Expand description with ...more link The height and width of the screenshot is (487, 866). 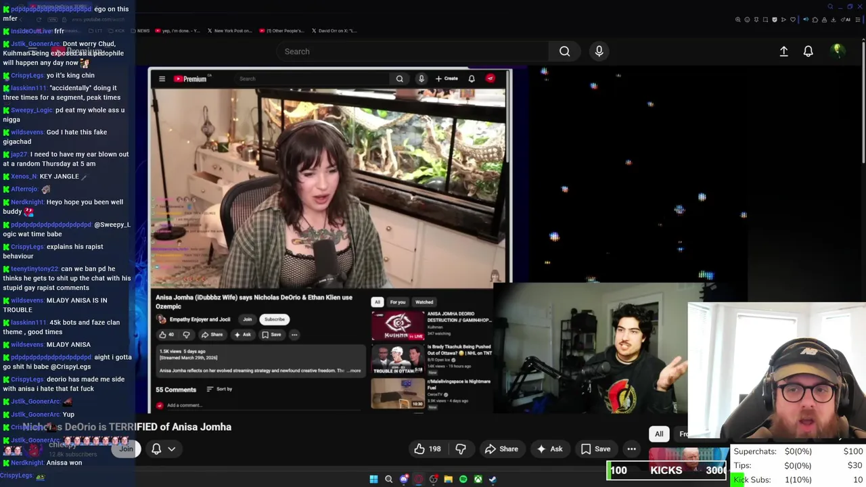[x=354, y=371]
